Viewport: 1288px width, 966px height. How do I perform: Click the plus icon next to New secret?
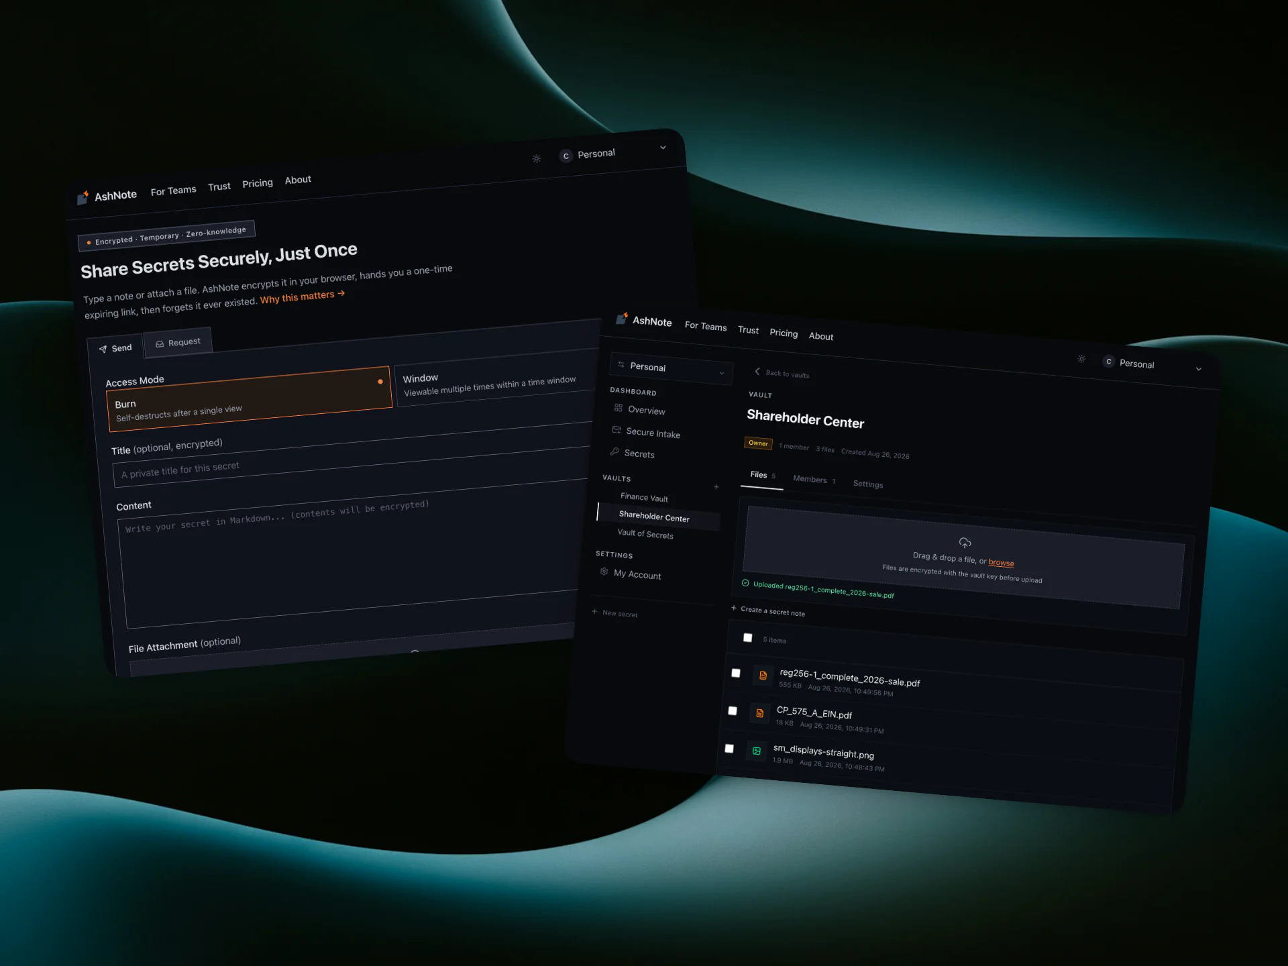click(594, 612)
